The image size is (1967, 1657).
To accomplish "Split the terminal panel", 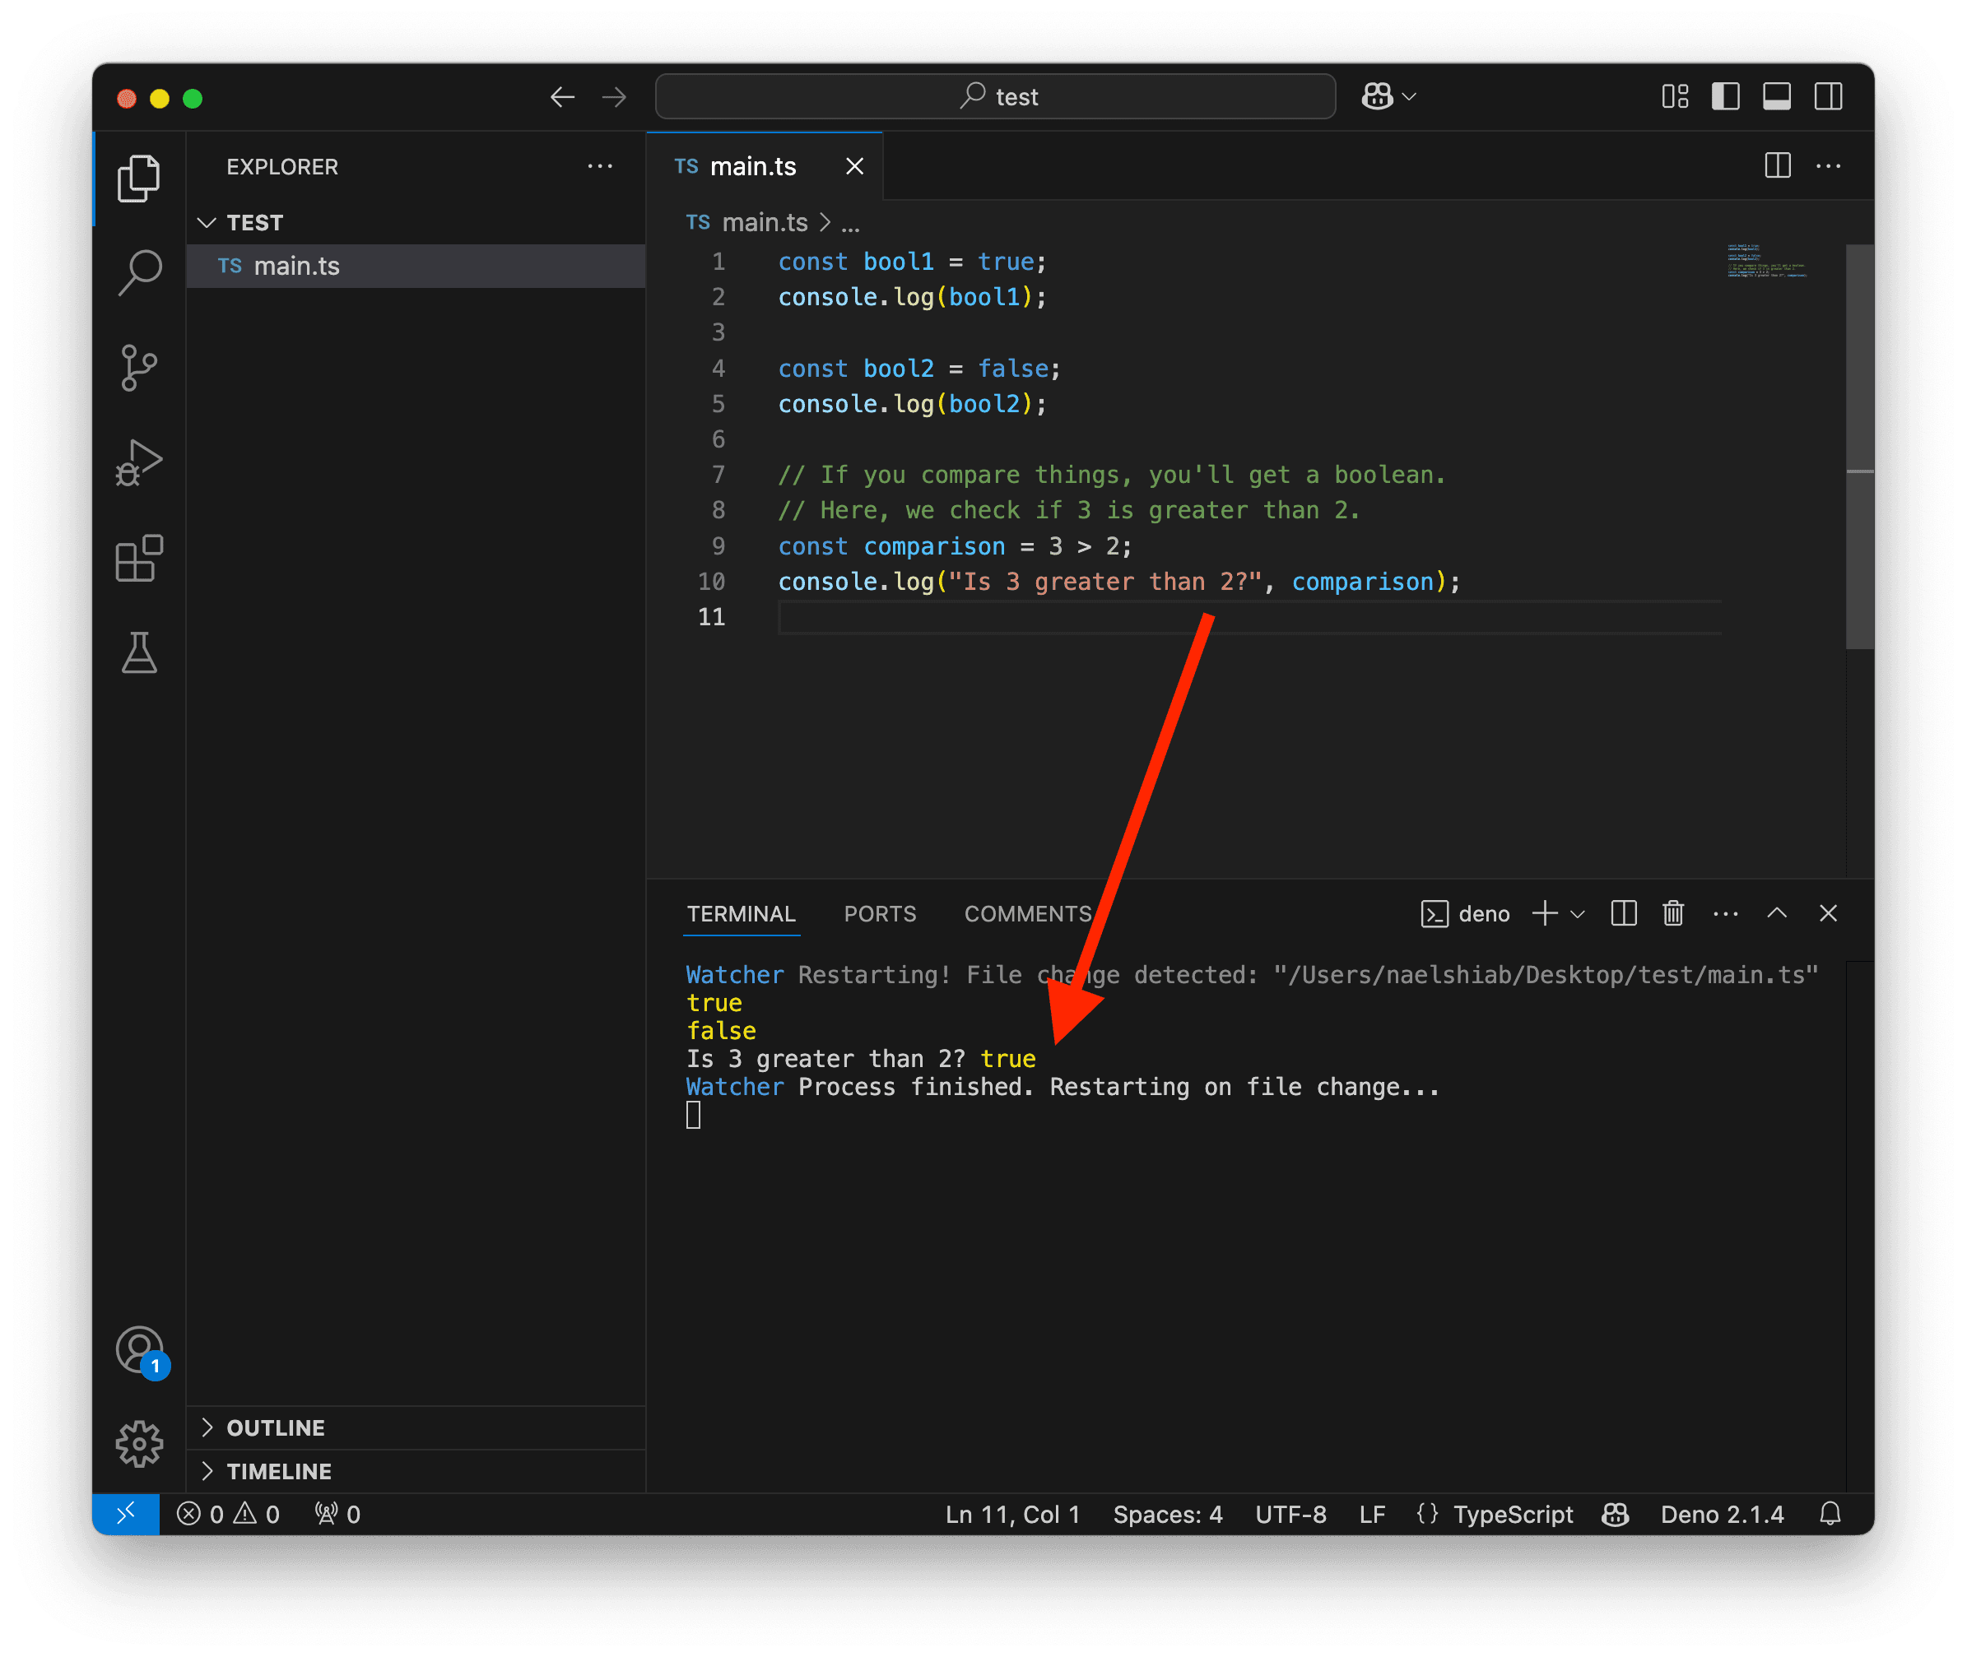I will coord(1623,913).
